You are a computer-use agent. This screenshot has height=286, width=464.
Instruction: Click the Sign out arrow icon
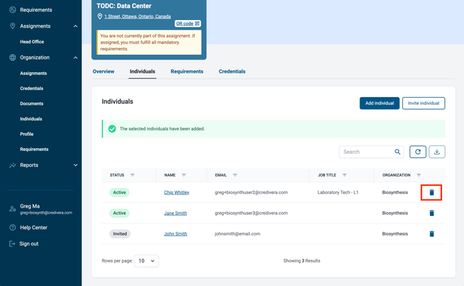(x=12, y=244)
